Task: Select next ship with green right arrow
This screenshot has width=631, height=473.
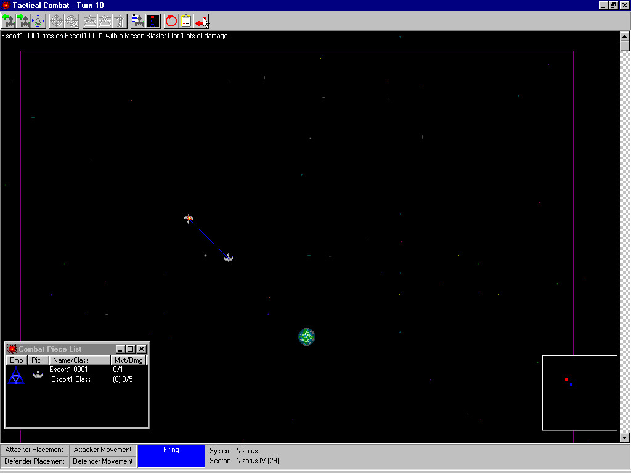Action: [x=24, y=21]
